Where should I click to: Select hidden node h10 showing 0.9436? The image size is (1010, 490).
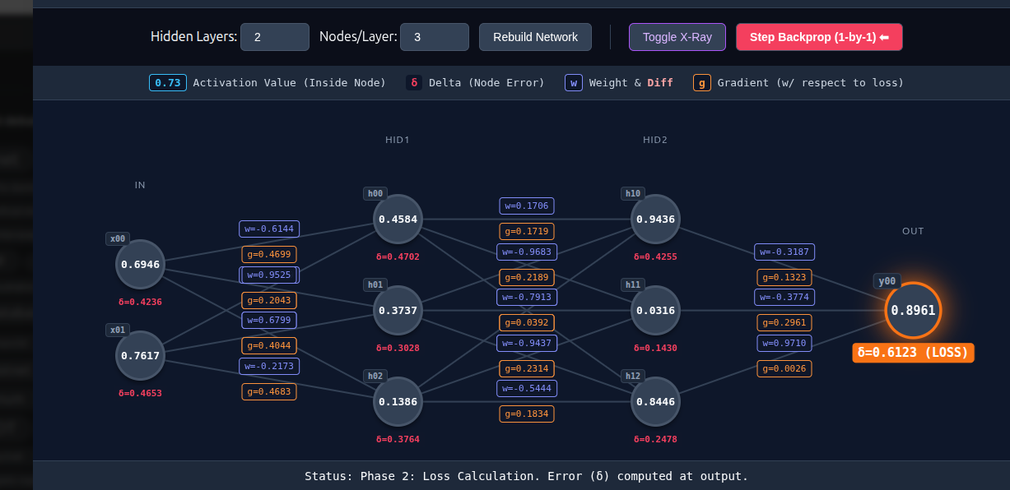(x=655, y=220)
